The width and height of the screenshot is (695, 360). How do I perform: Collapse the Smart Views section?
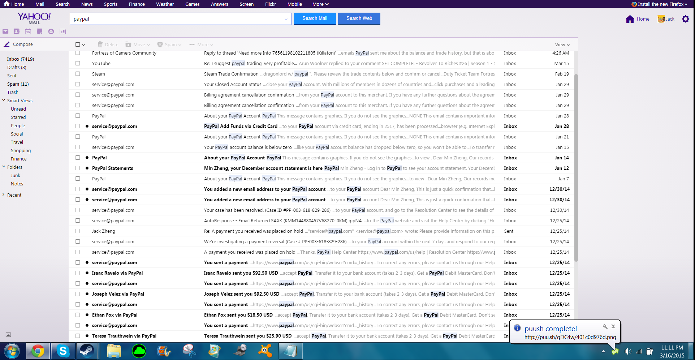coord(4,100)
